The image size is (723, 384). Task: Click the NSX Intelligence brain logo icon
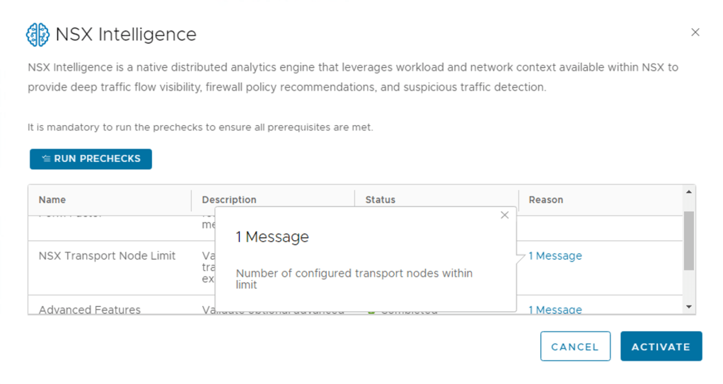[37, 34]
